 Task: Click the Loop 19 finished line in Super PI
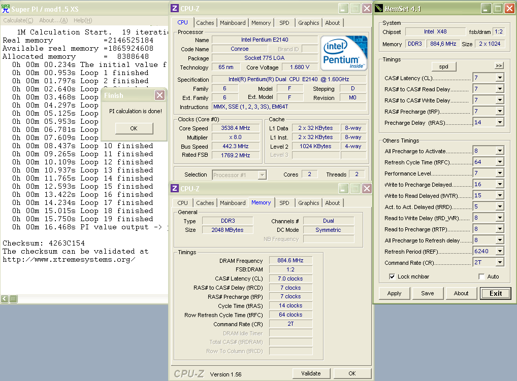tap(83, 219)
